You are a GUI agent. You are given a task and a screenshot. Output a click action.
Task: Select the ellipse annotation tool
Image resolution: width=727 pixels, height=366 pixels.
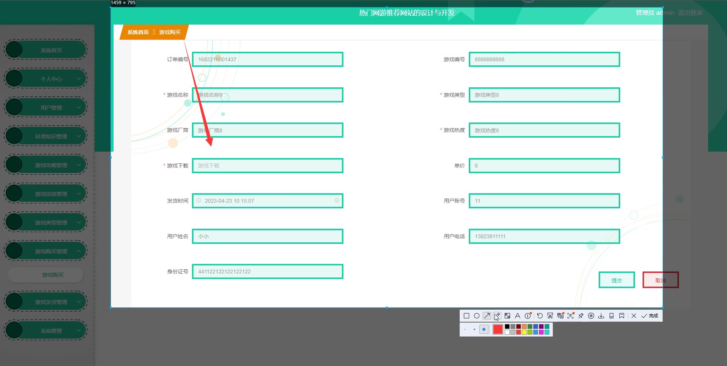click(x=477, y=316)
